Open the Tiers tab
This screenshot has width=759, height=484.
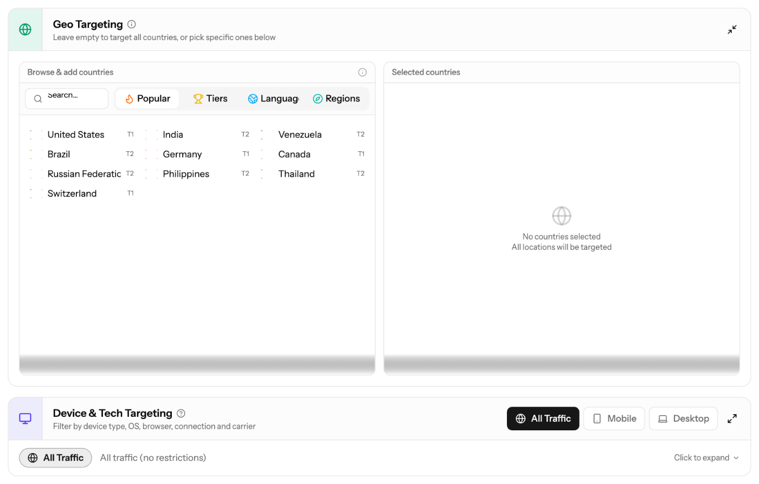click(x=210, y=99)
